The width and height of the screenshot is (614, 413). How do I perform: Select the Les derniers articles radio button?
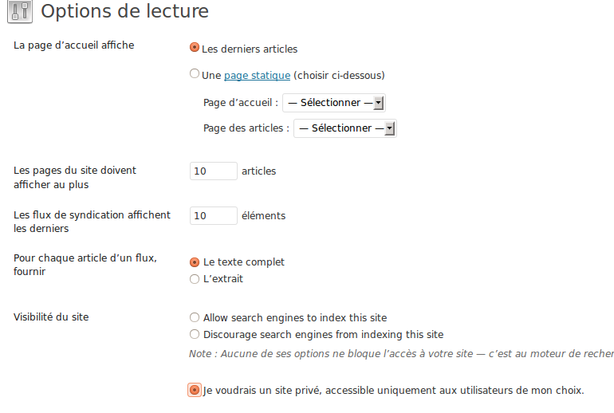click(195, 47)
